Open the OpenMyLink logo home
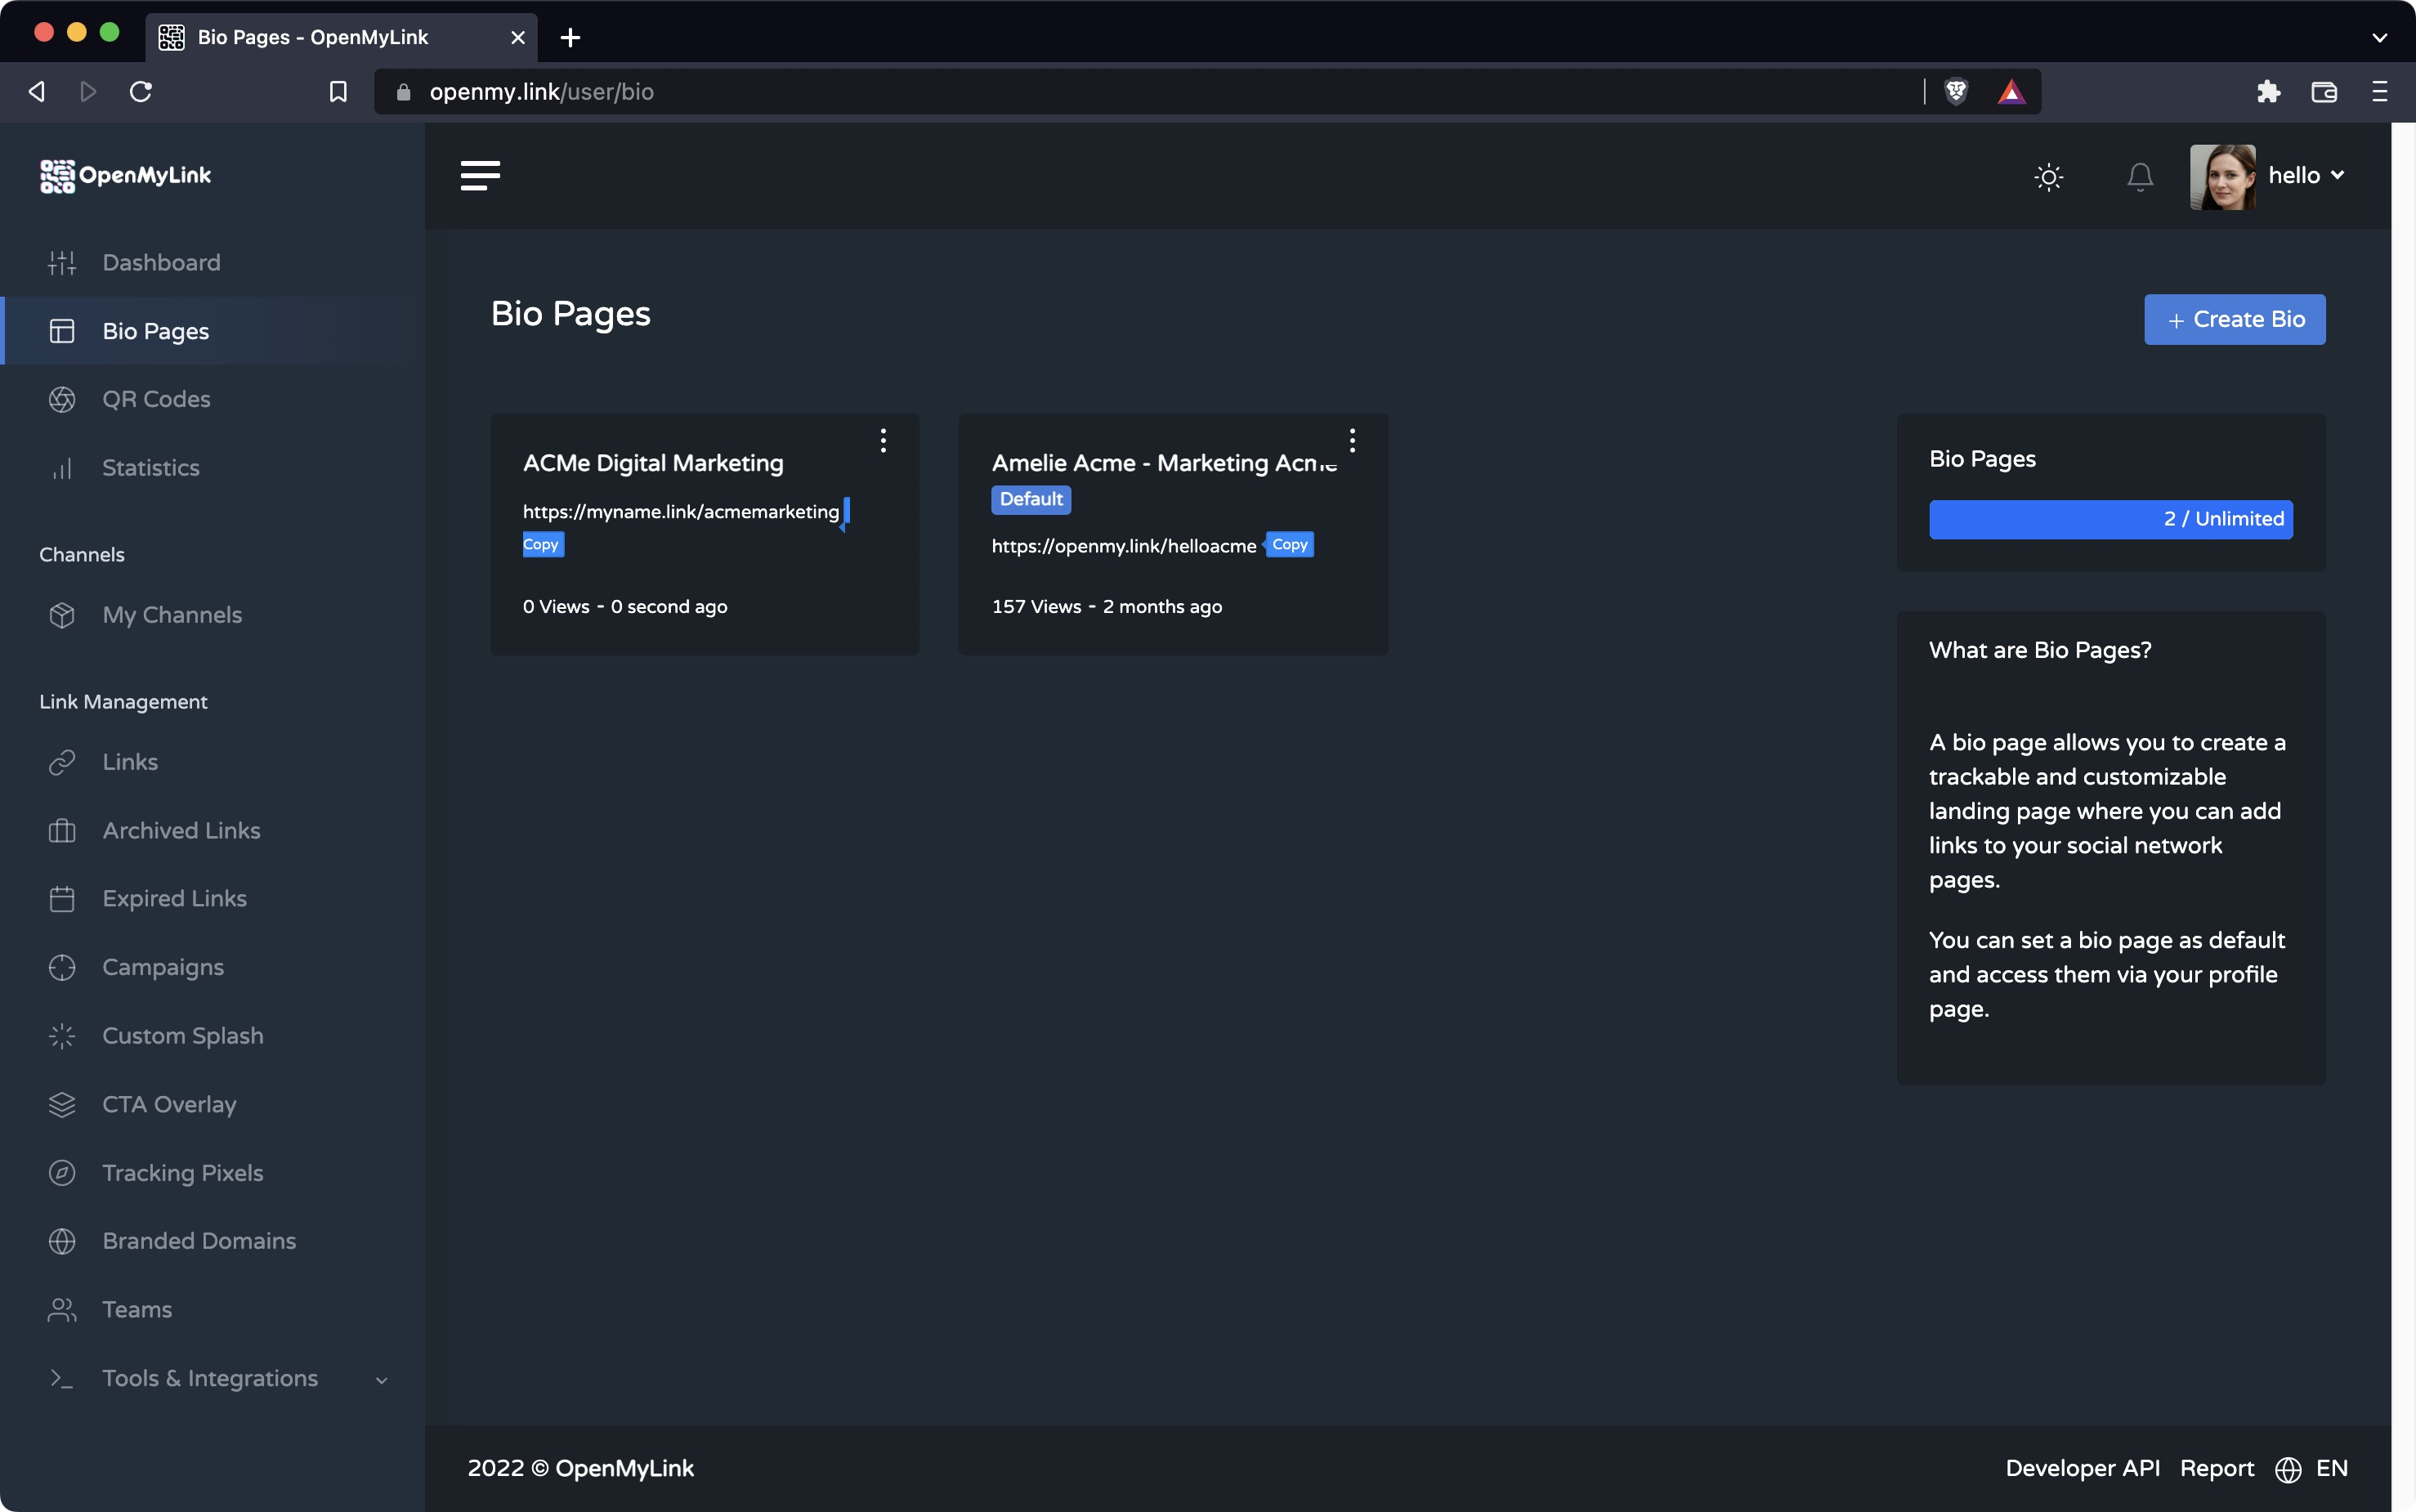The height and width of the screenshot is (1512, 2416). point(125,176)
